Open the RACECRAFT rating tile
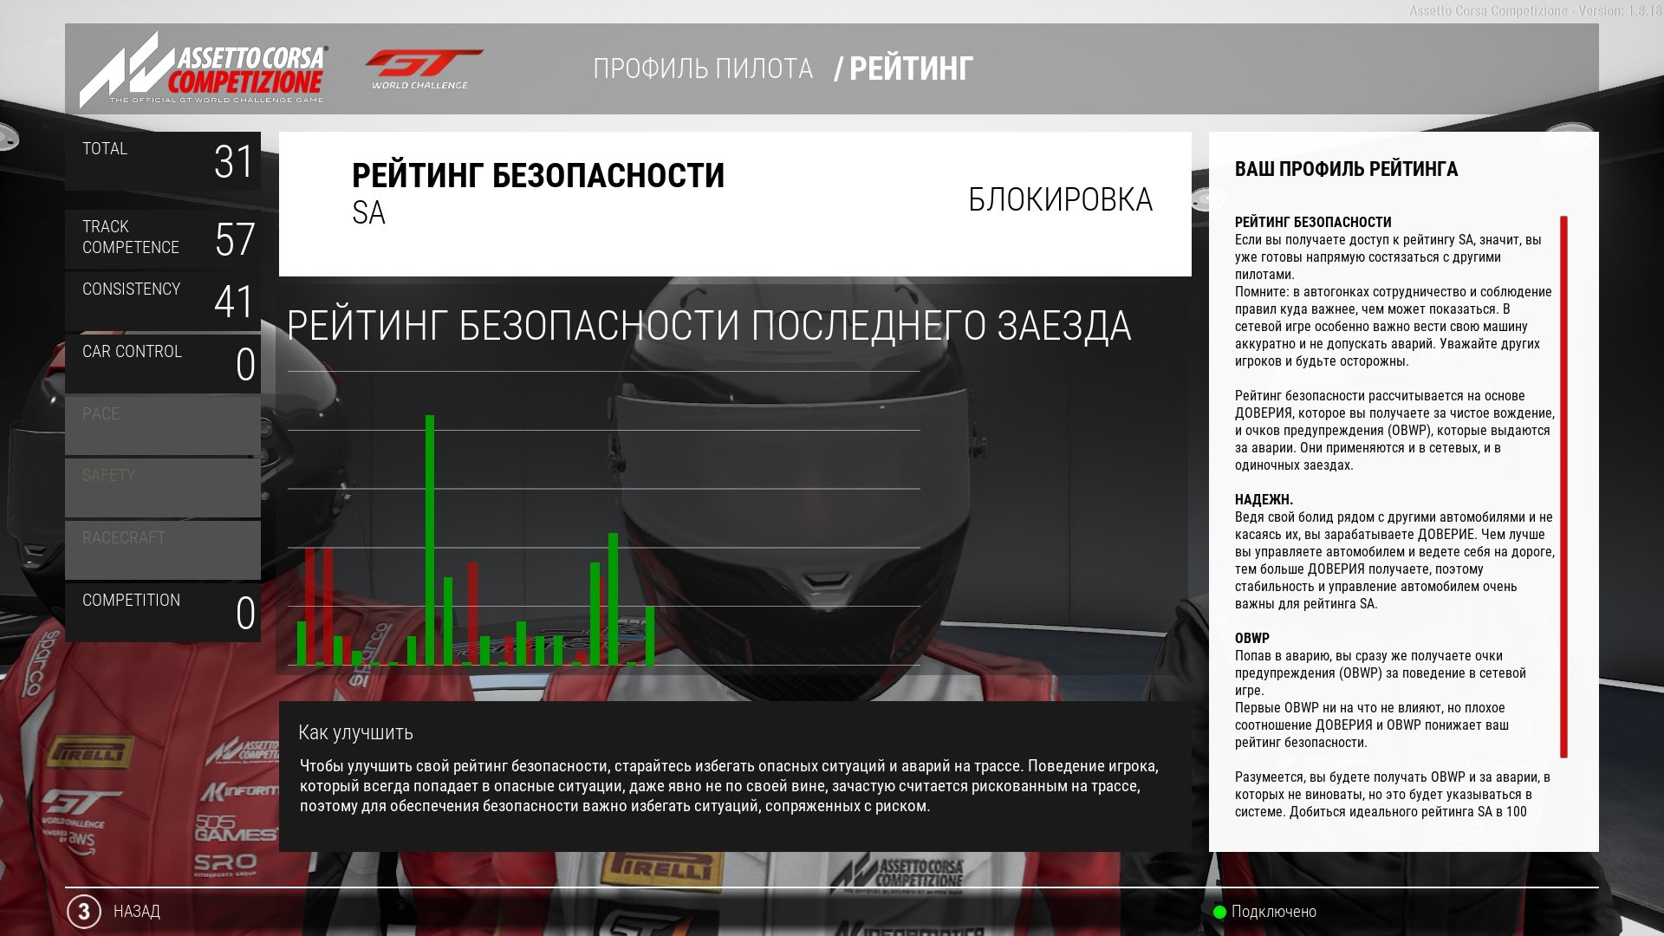 [x=163, y=549]
